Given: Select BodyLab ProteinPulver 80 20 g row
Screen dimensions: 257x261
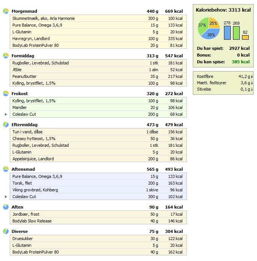Looking at the screenshot, I should (x=98, y=45).
